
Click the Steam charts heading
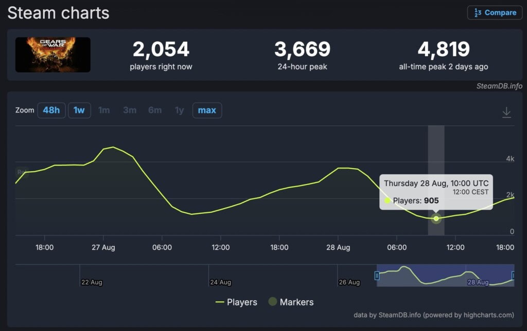[58, 13]
